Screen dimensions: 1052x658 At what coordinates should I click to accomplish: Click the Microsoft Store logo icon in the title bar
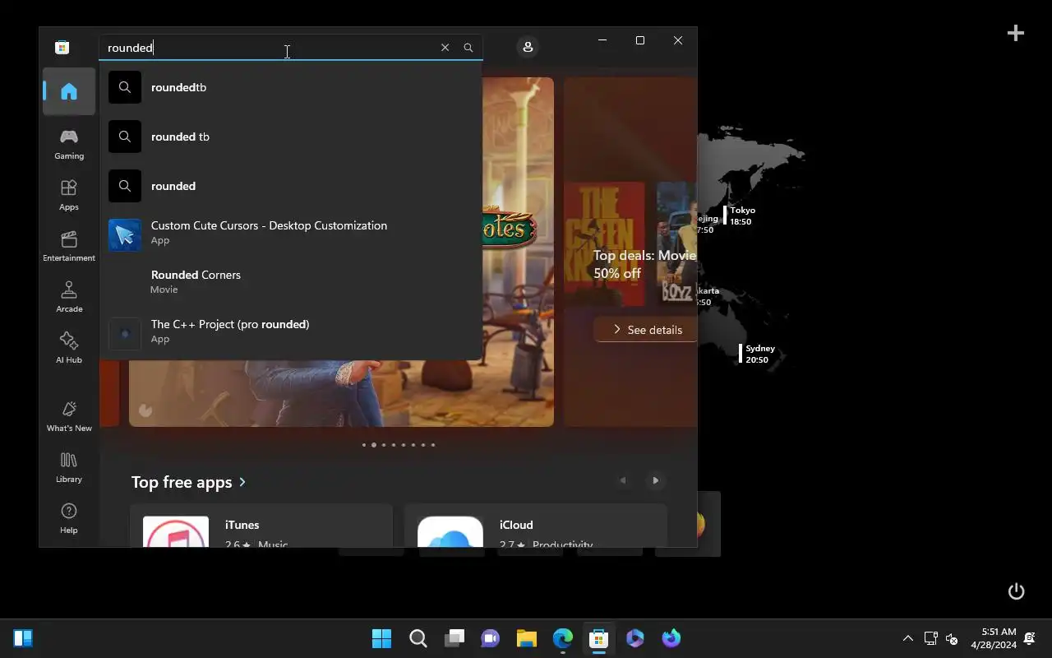pos(62,48)
